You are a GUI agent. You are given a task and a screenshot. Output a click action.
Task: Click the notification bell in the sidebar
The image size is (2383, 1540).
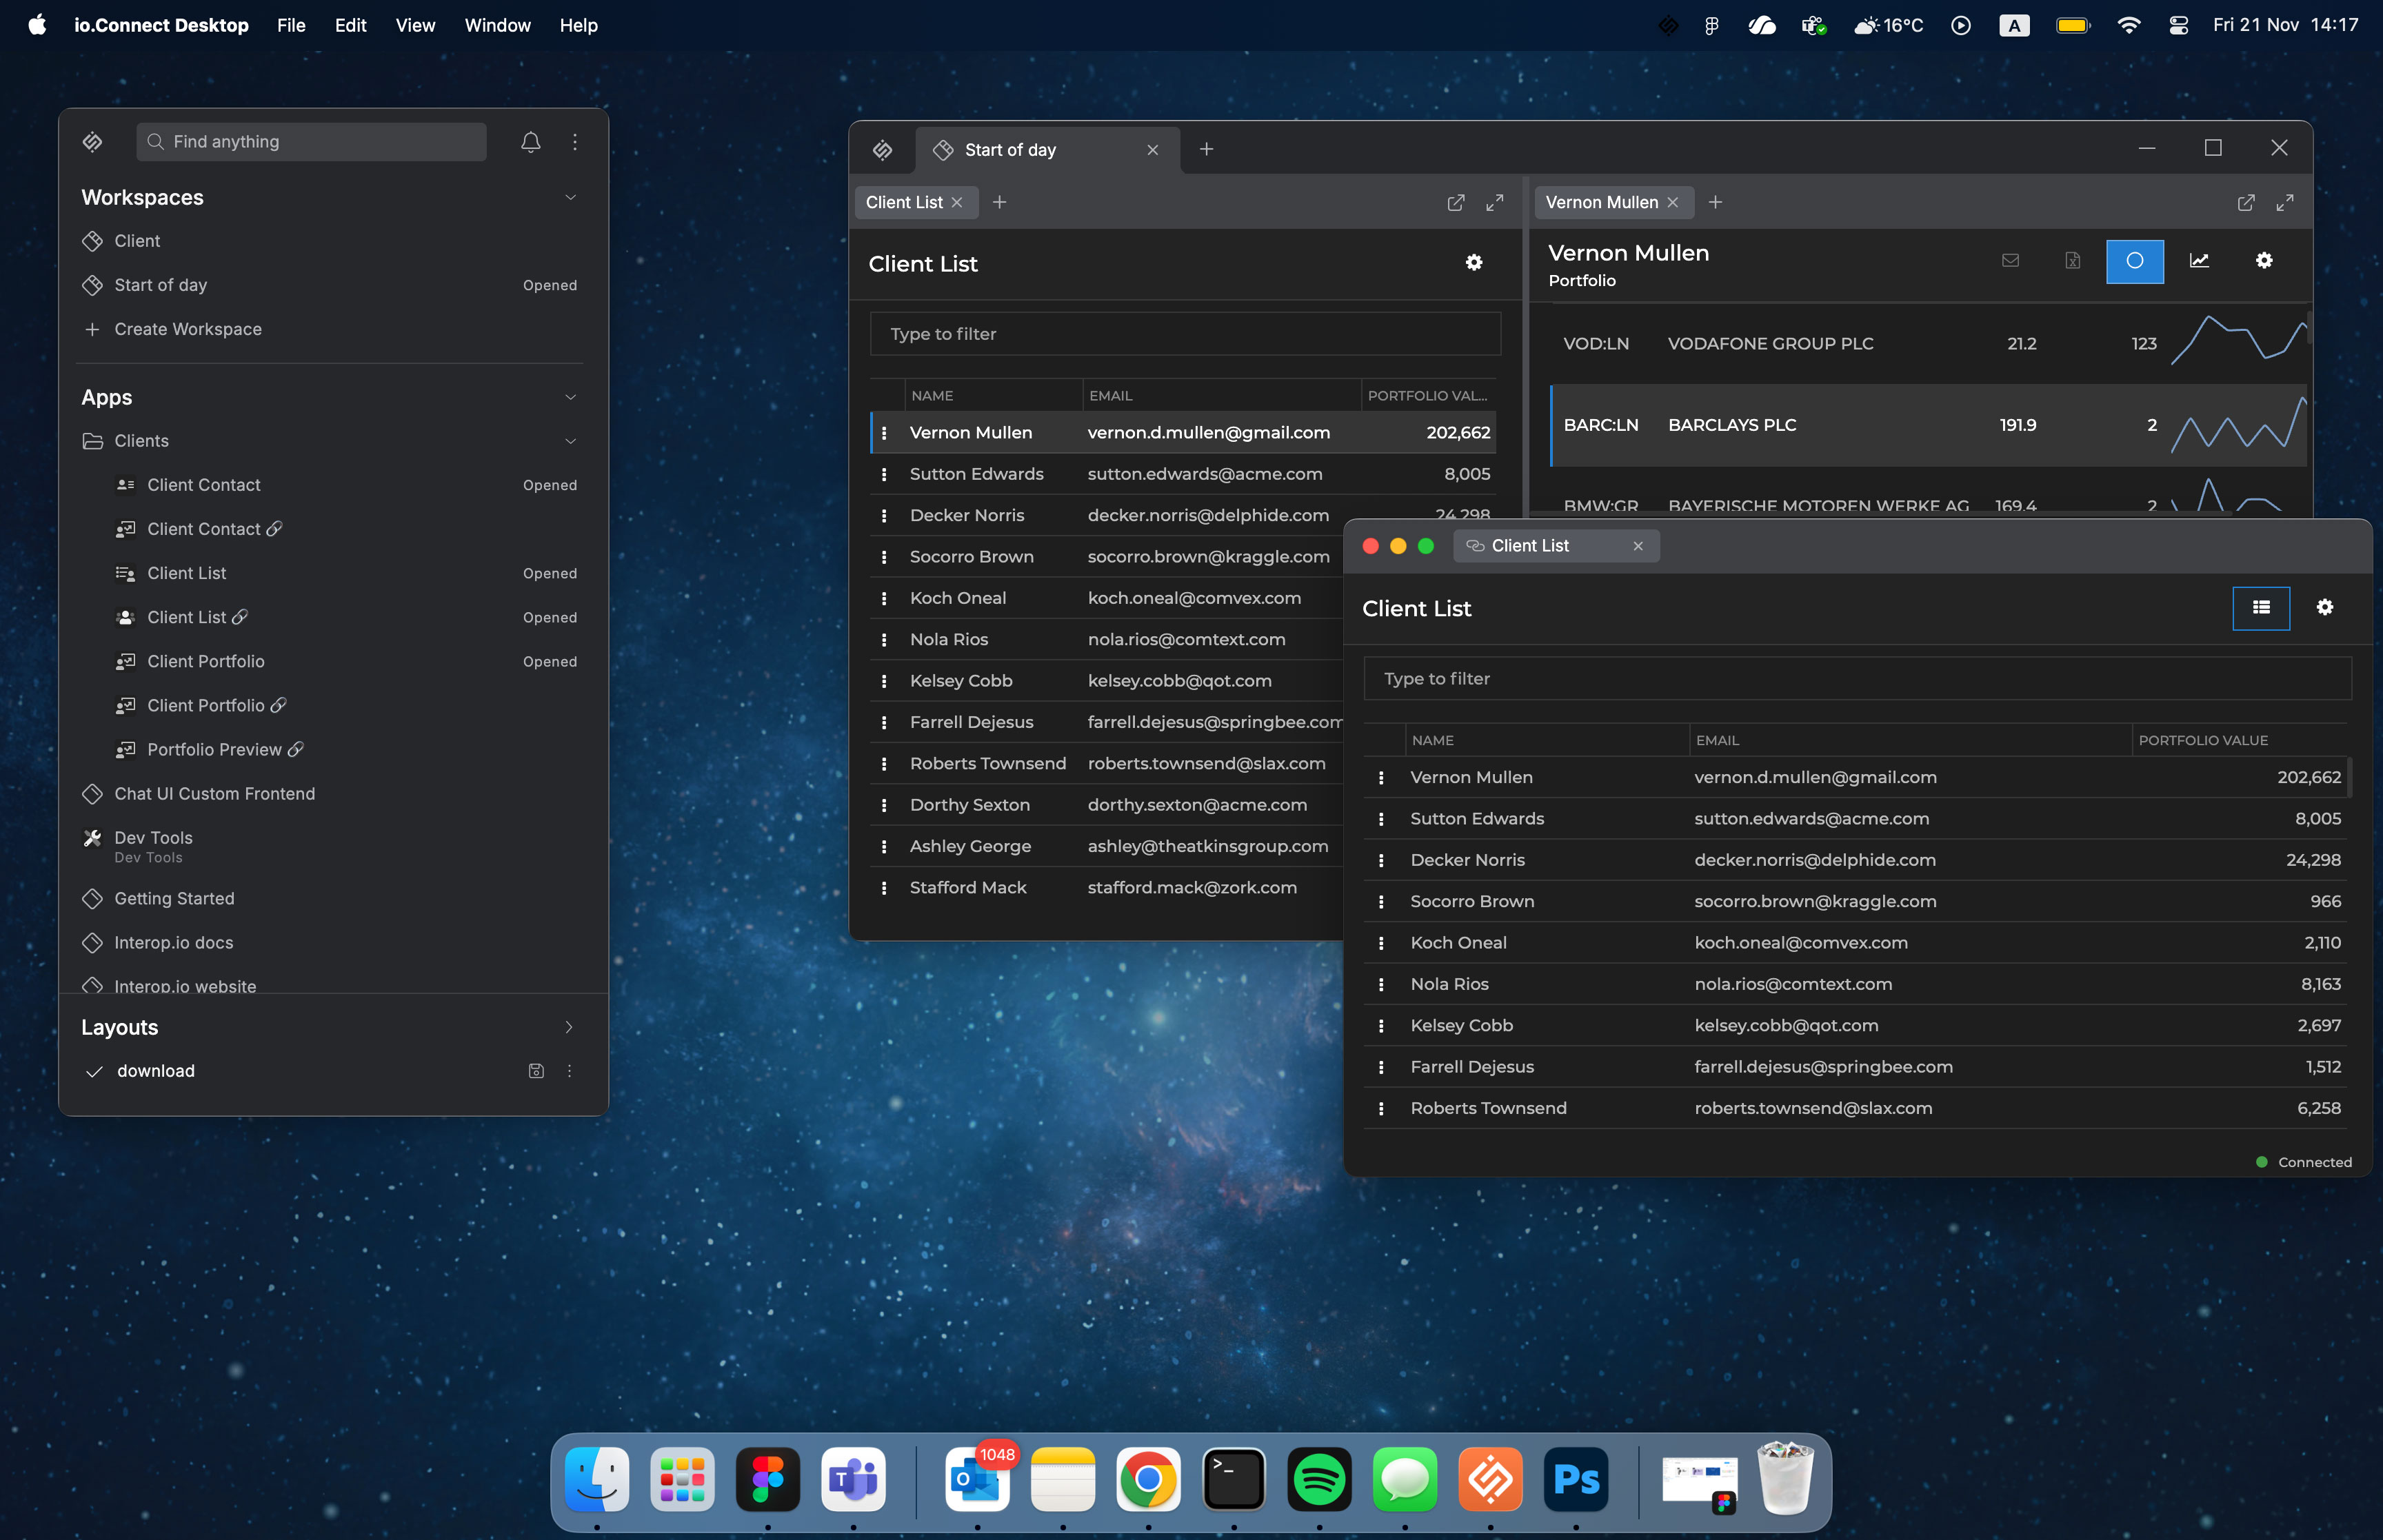(530, 142)
